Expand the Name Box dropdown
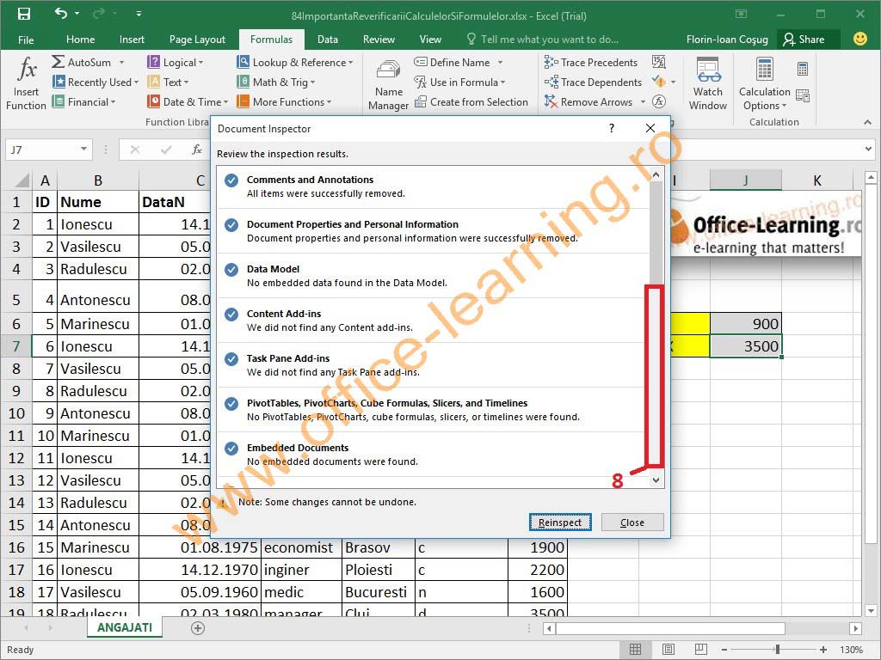The image size is (881, 660). pos(83,150)
